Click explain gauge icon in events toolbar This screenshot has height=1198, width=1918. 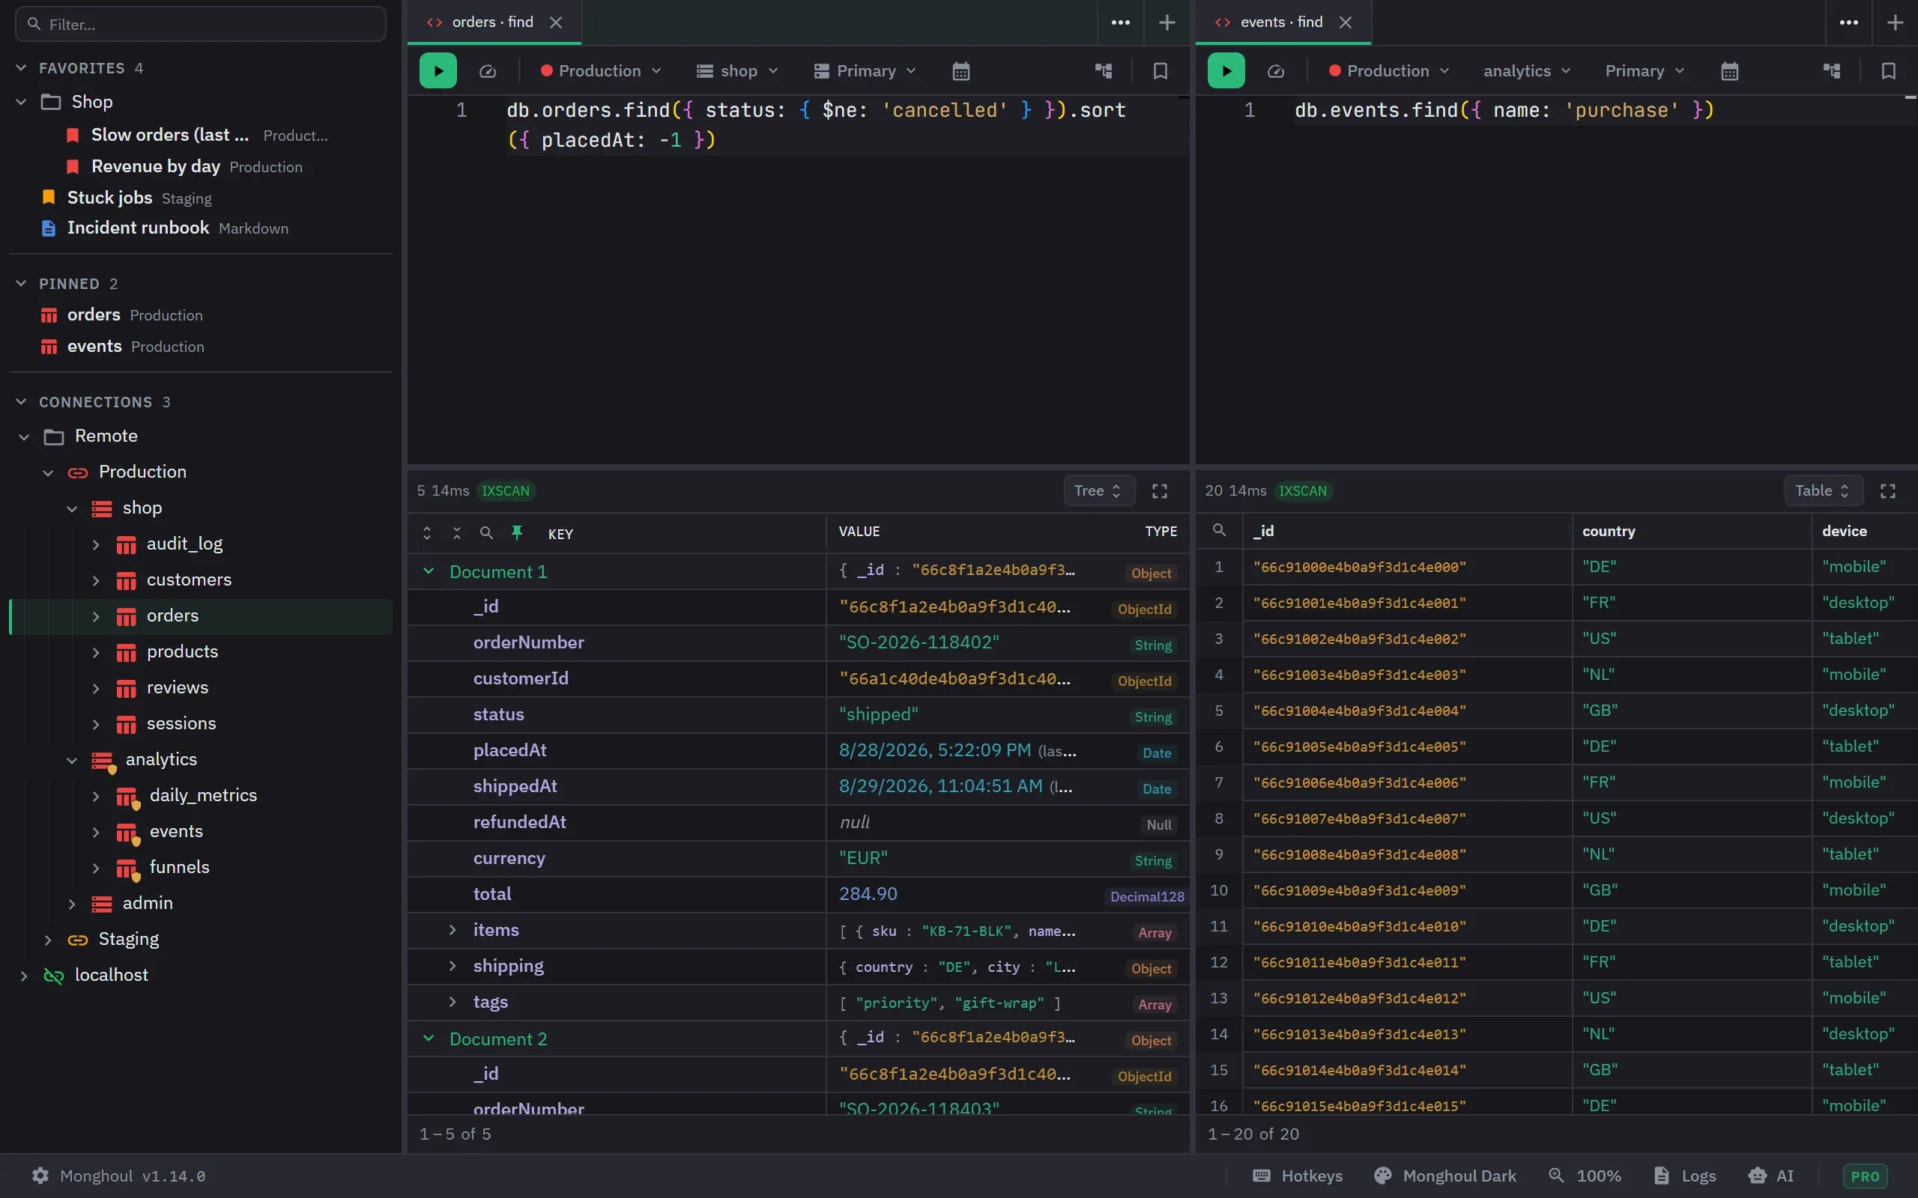(1275, 71)
